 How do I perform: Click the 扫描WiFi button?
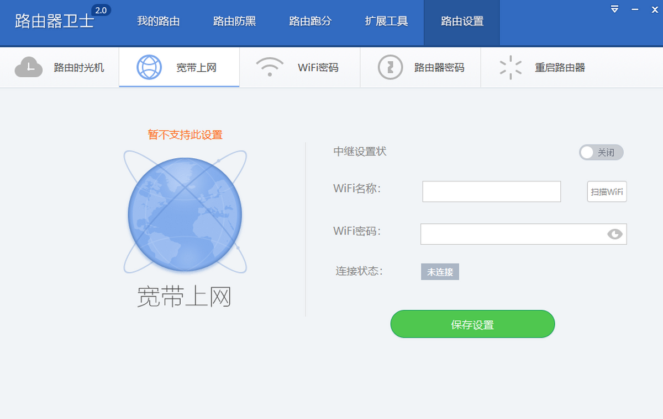[607, 192]
